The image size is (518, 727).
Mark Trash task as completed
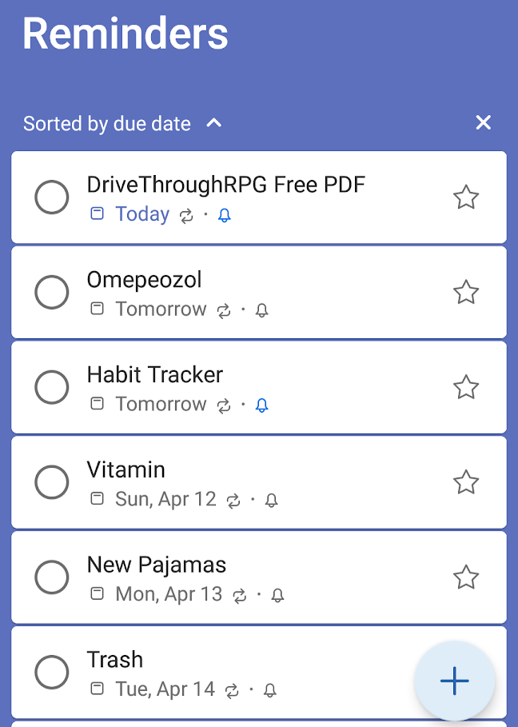52,673
